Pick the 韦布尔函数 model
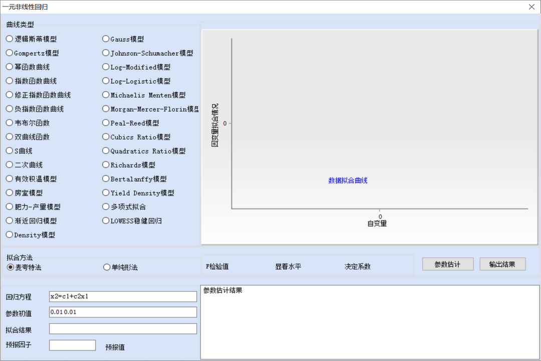 [9, 122]
